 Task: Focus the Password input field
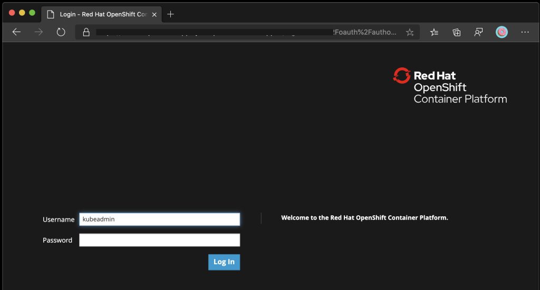tap(159, 240)
